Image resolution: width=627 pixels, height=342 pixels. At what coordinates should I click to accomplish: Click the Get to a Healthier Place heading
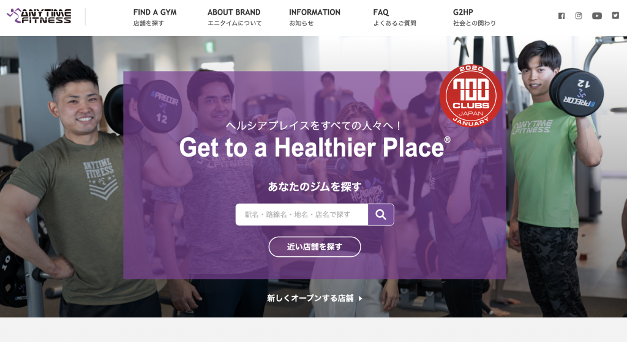315,147
